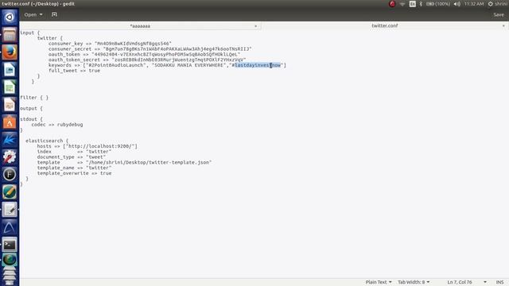Viewport: 509px width, 286px height.
Task: Click the "SODAKKU MANIA EVERYWHERE" keyword
Action: click(189, 65)
